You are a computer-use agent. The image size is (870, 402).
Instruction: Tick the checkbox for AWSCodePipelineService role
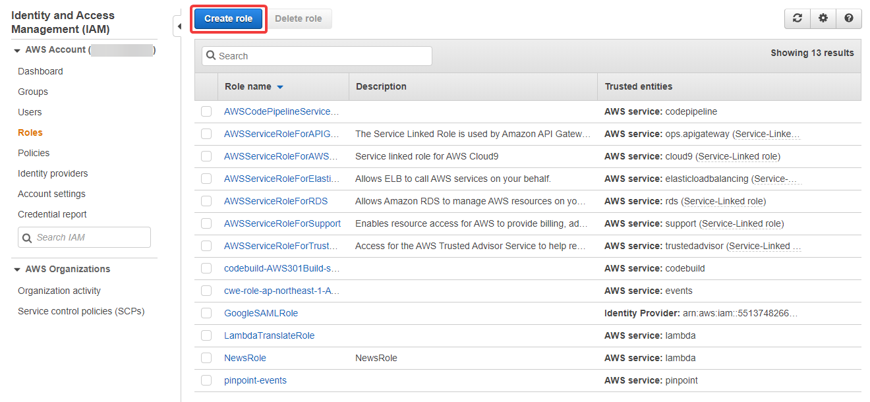pyautogui.click(x=206, y=111)
